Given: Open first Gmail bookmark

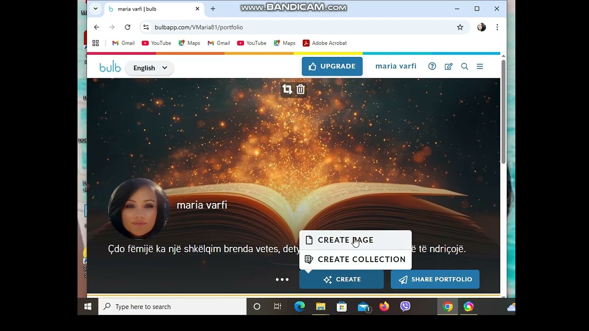Looking at the screenshot, I should tap(123, 43).
